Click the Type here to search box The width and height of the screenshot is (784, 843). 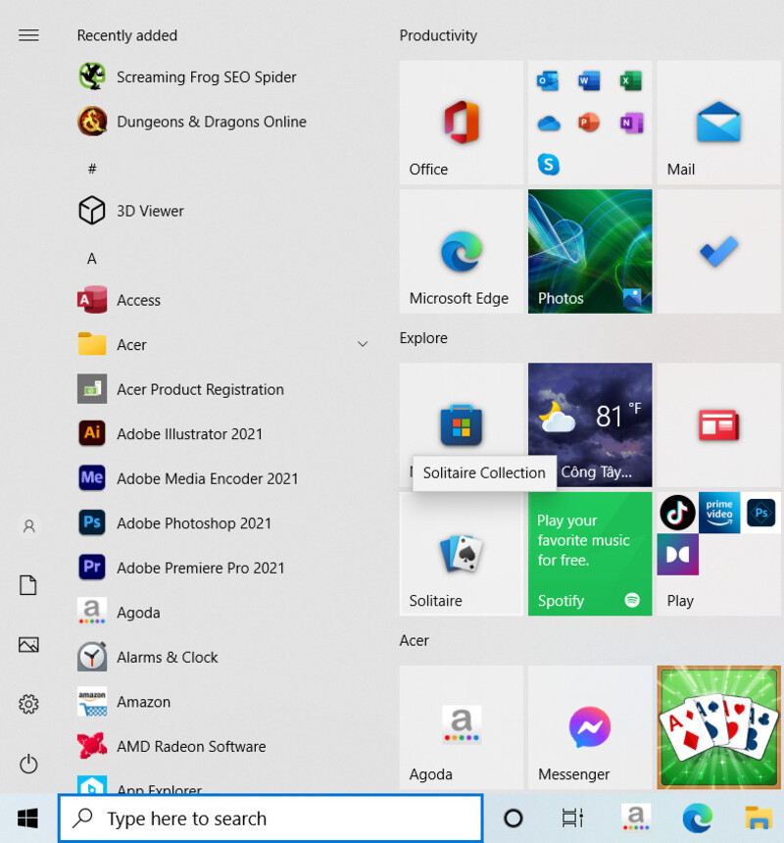coord(271,818)
